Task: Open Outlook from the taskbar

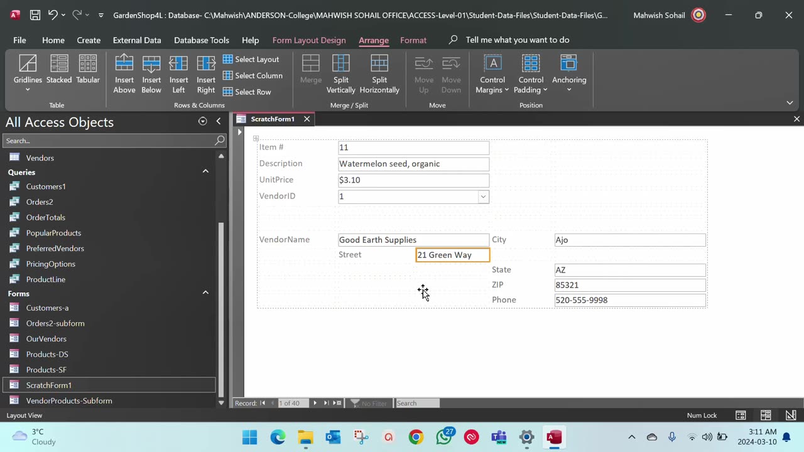Action: click(x=333, y=437)
